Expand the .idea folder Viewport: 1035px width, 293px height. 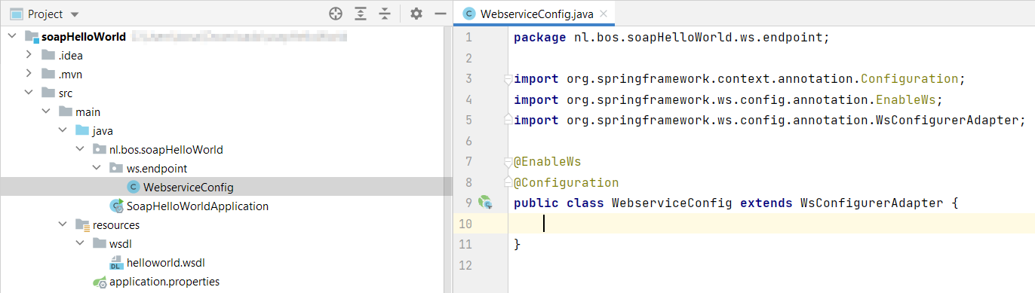pyautogui.click(x=29, y=55)
